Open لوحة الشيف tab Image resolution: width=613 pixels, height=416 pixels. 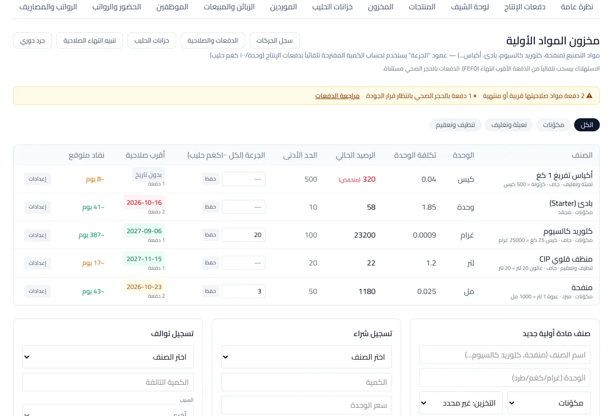[470, 7]
